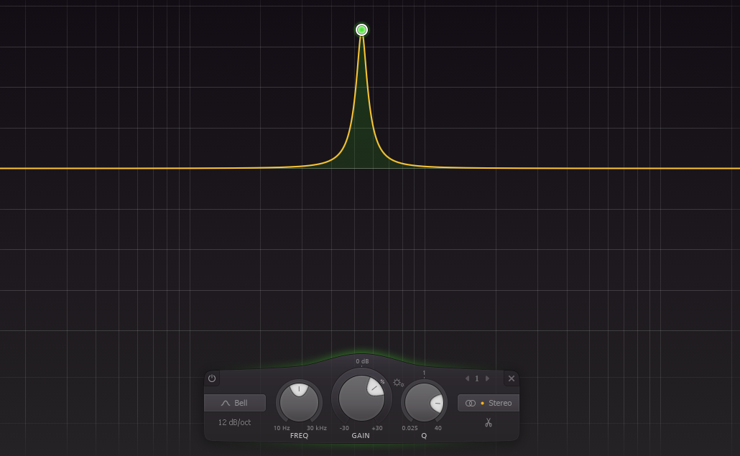Viewport: 740px width, 456px height.
Task: Click the large GAIN knob
Action: click(361, 399)
